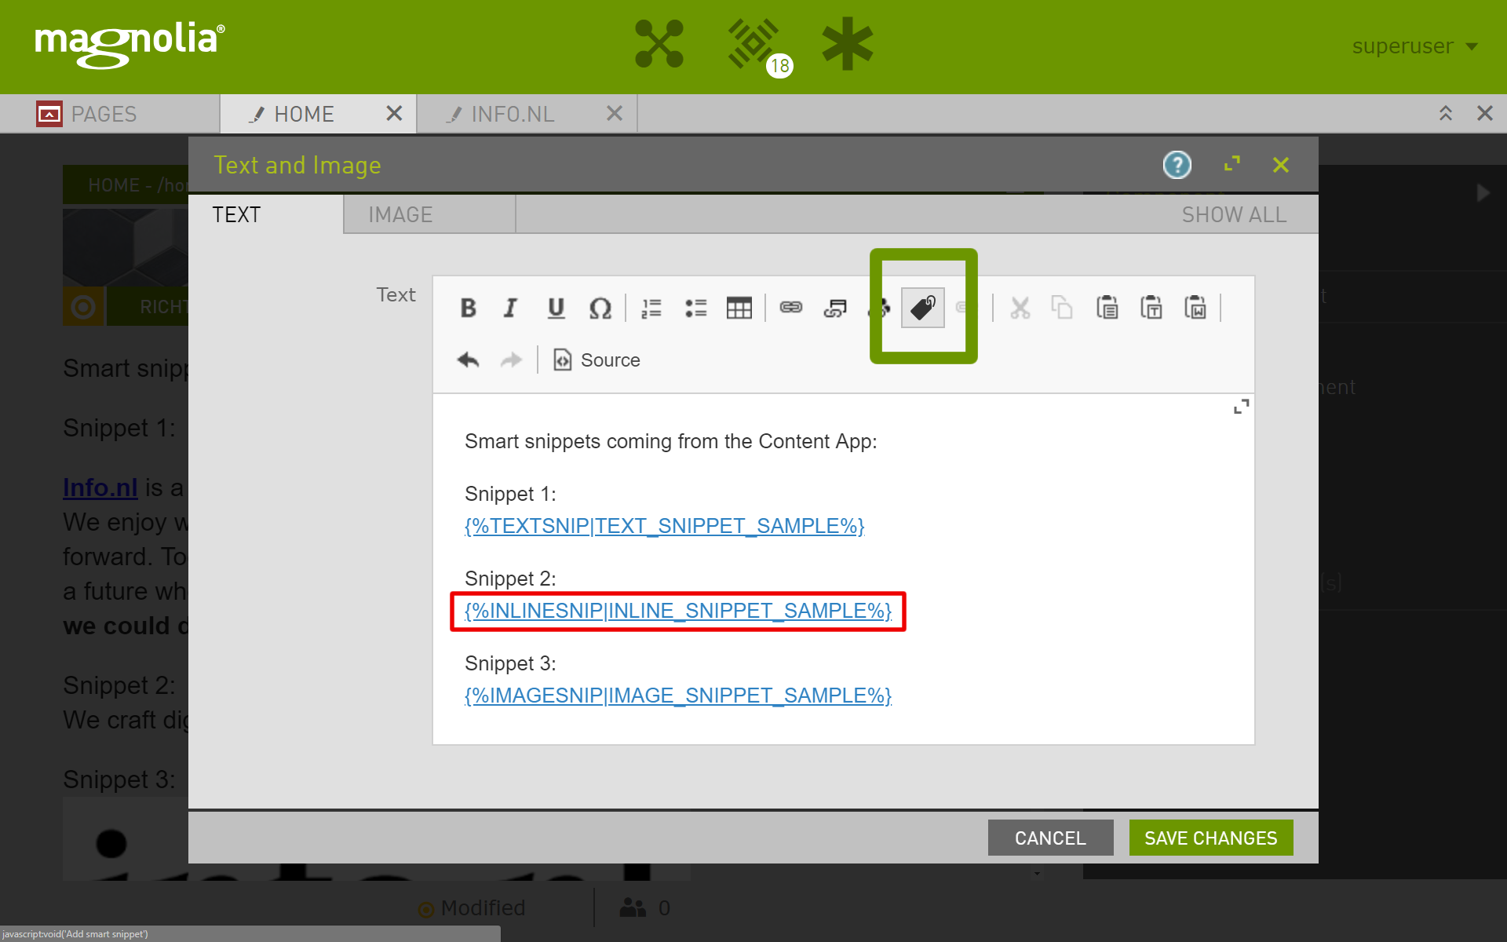The image size is (1507, 942).
Task: Insert a special character with the Omega icon
Action: click(x=600, y=308)
